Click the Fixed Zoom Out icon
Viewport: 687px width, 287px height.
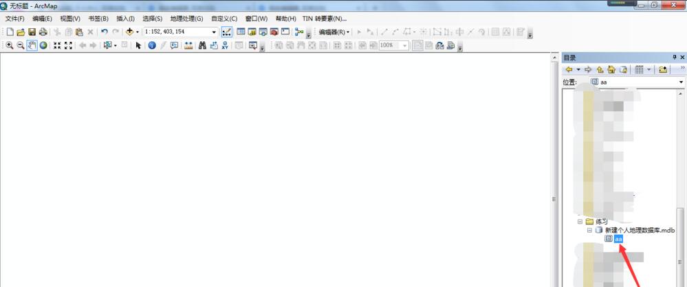tap(68, 45)
